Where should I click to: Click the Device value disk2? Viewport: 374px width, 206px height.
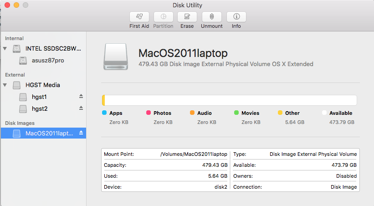(221, 187)
